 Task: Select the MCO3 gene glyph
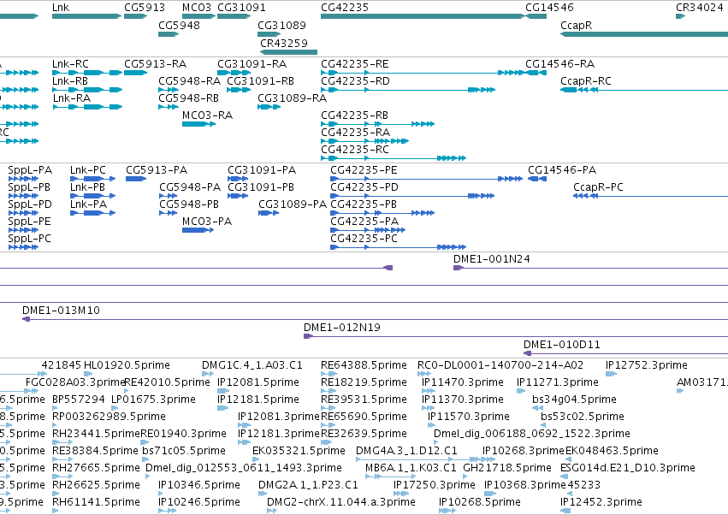point(198,16)
